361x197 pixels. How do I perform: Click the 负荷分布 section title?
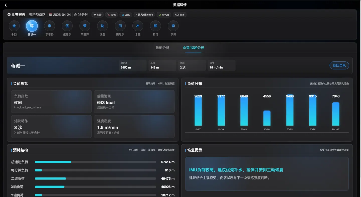(195, 84)
